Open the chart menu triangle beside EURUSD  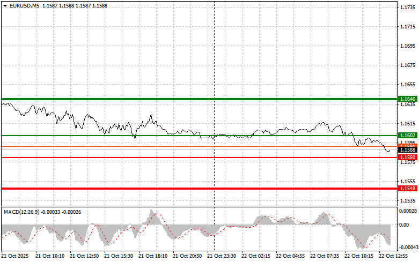(5, 6)
